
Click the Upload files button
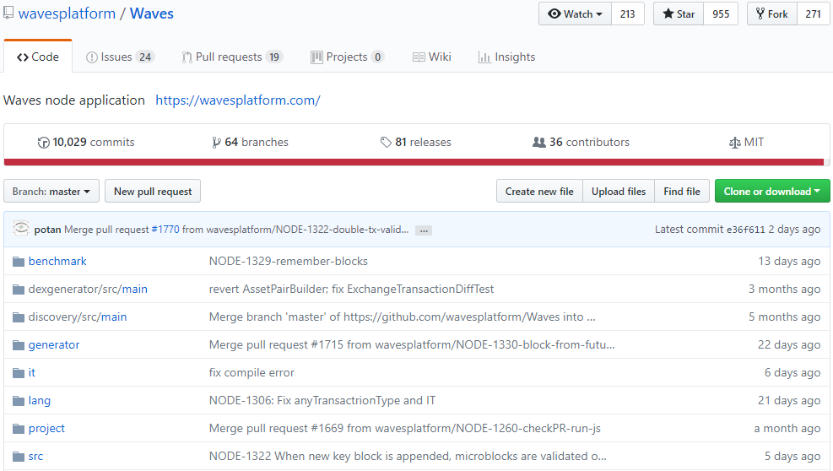coord(619,191)
